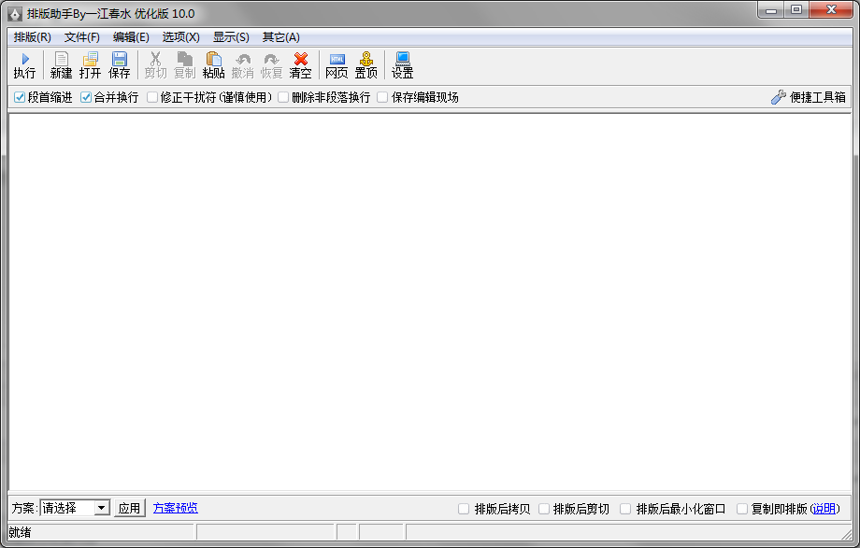Enable 修正干扰符(谨慎使用) checkbox
The height and width of the screenshot is (548, 860).
152,97
